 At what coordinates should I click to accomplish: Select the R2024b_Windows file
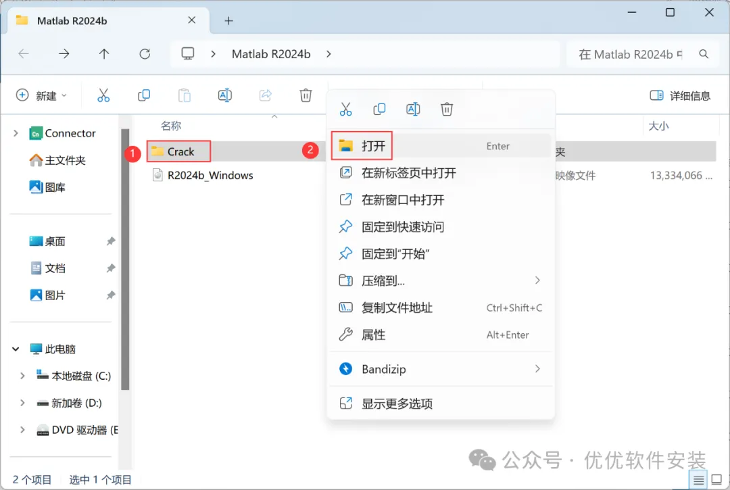pyautogui.click(x=203, y=176)
